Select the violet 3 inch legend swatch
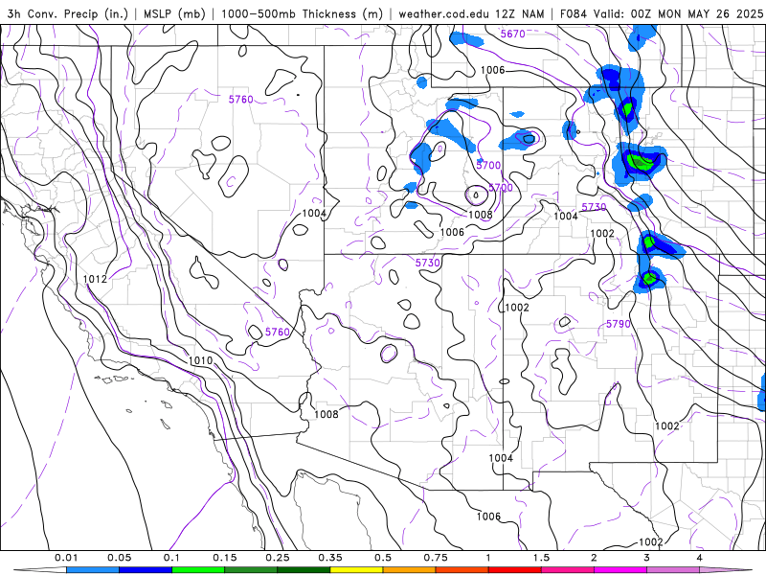 click(673, 570)
